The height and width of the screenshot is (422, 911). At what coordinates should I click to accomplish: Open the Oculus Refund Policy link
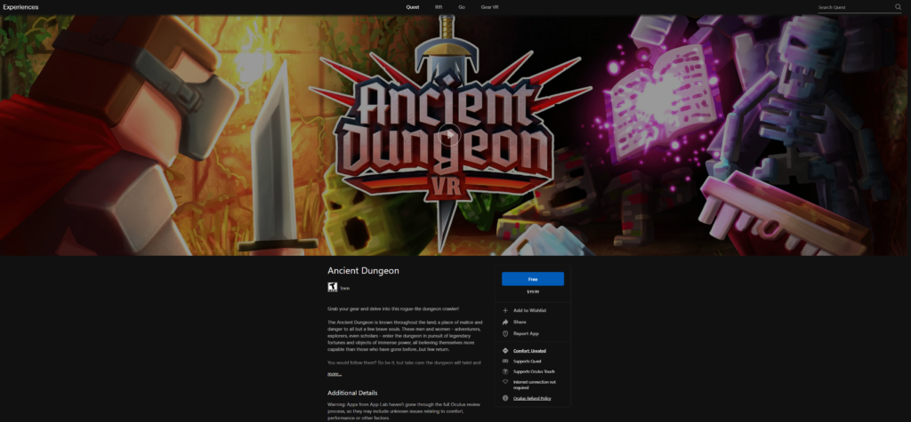(532, 398)
